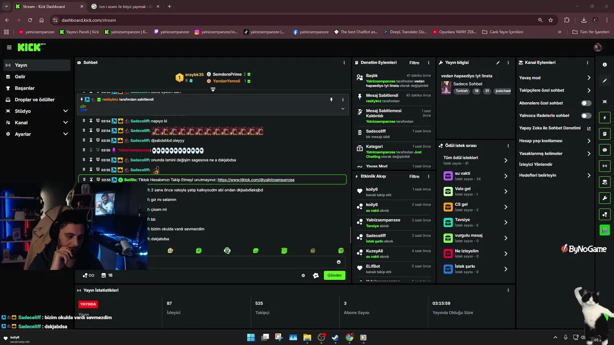Expand Ayarlar sidebar section
Screen dimensions: 614x345
pos(65,134)
